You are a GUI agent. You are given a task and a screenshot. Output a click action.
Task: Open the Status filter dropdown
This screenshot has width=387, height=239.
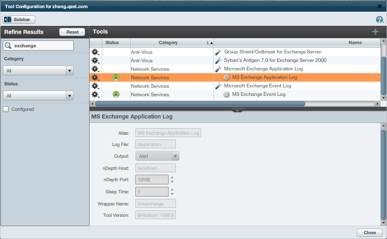pyautogui.click(x=38, y=96)
